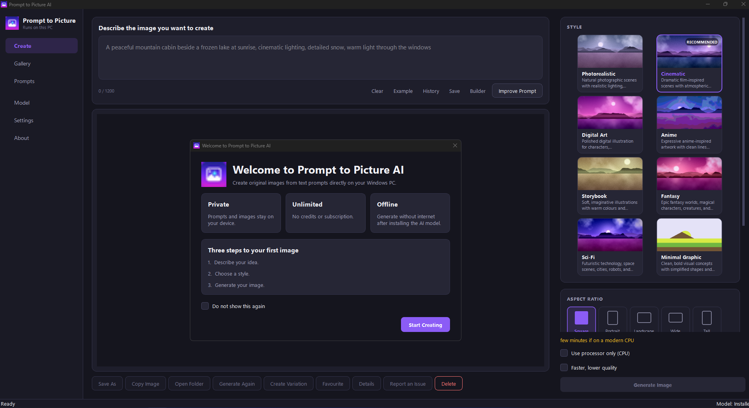Image resolution: width=749 pixels, height=408 pixels.
Task: Click the 'few minutes if on a modern CPU' note
Action: [597, 340]
